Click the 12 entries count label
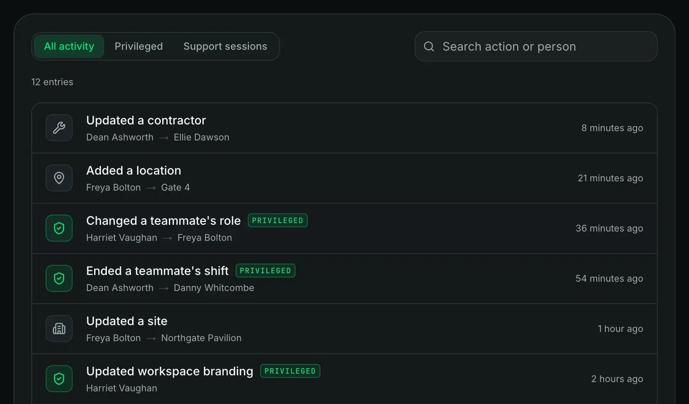 [52, 82]
